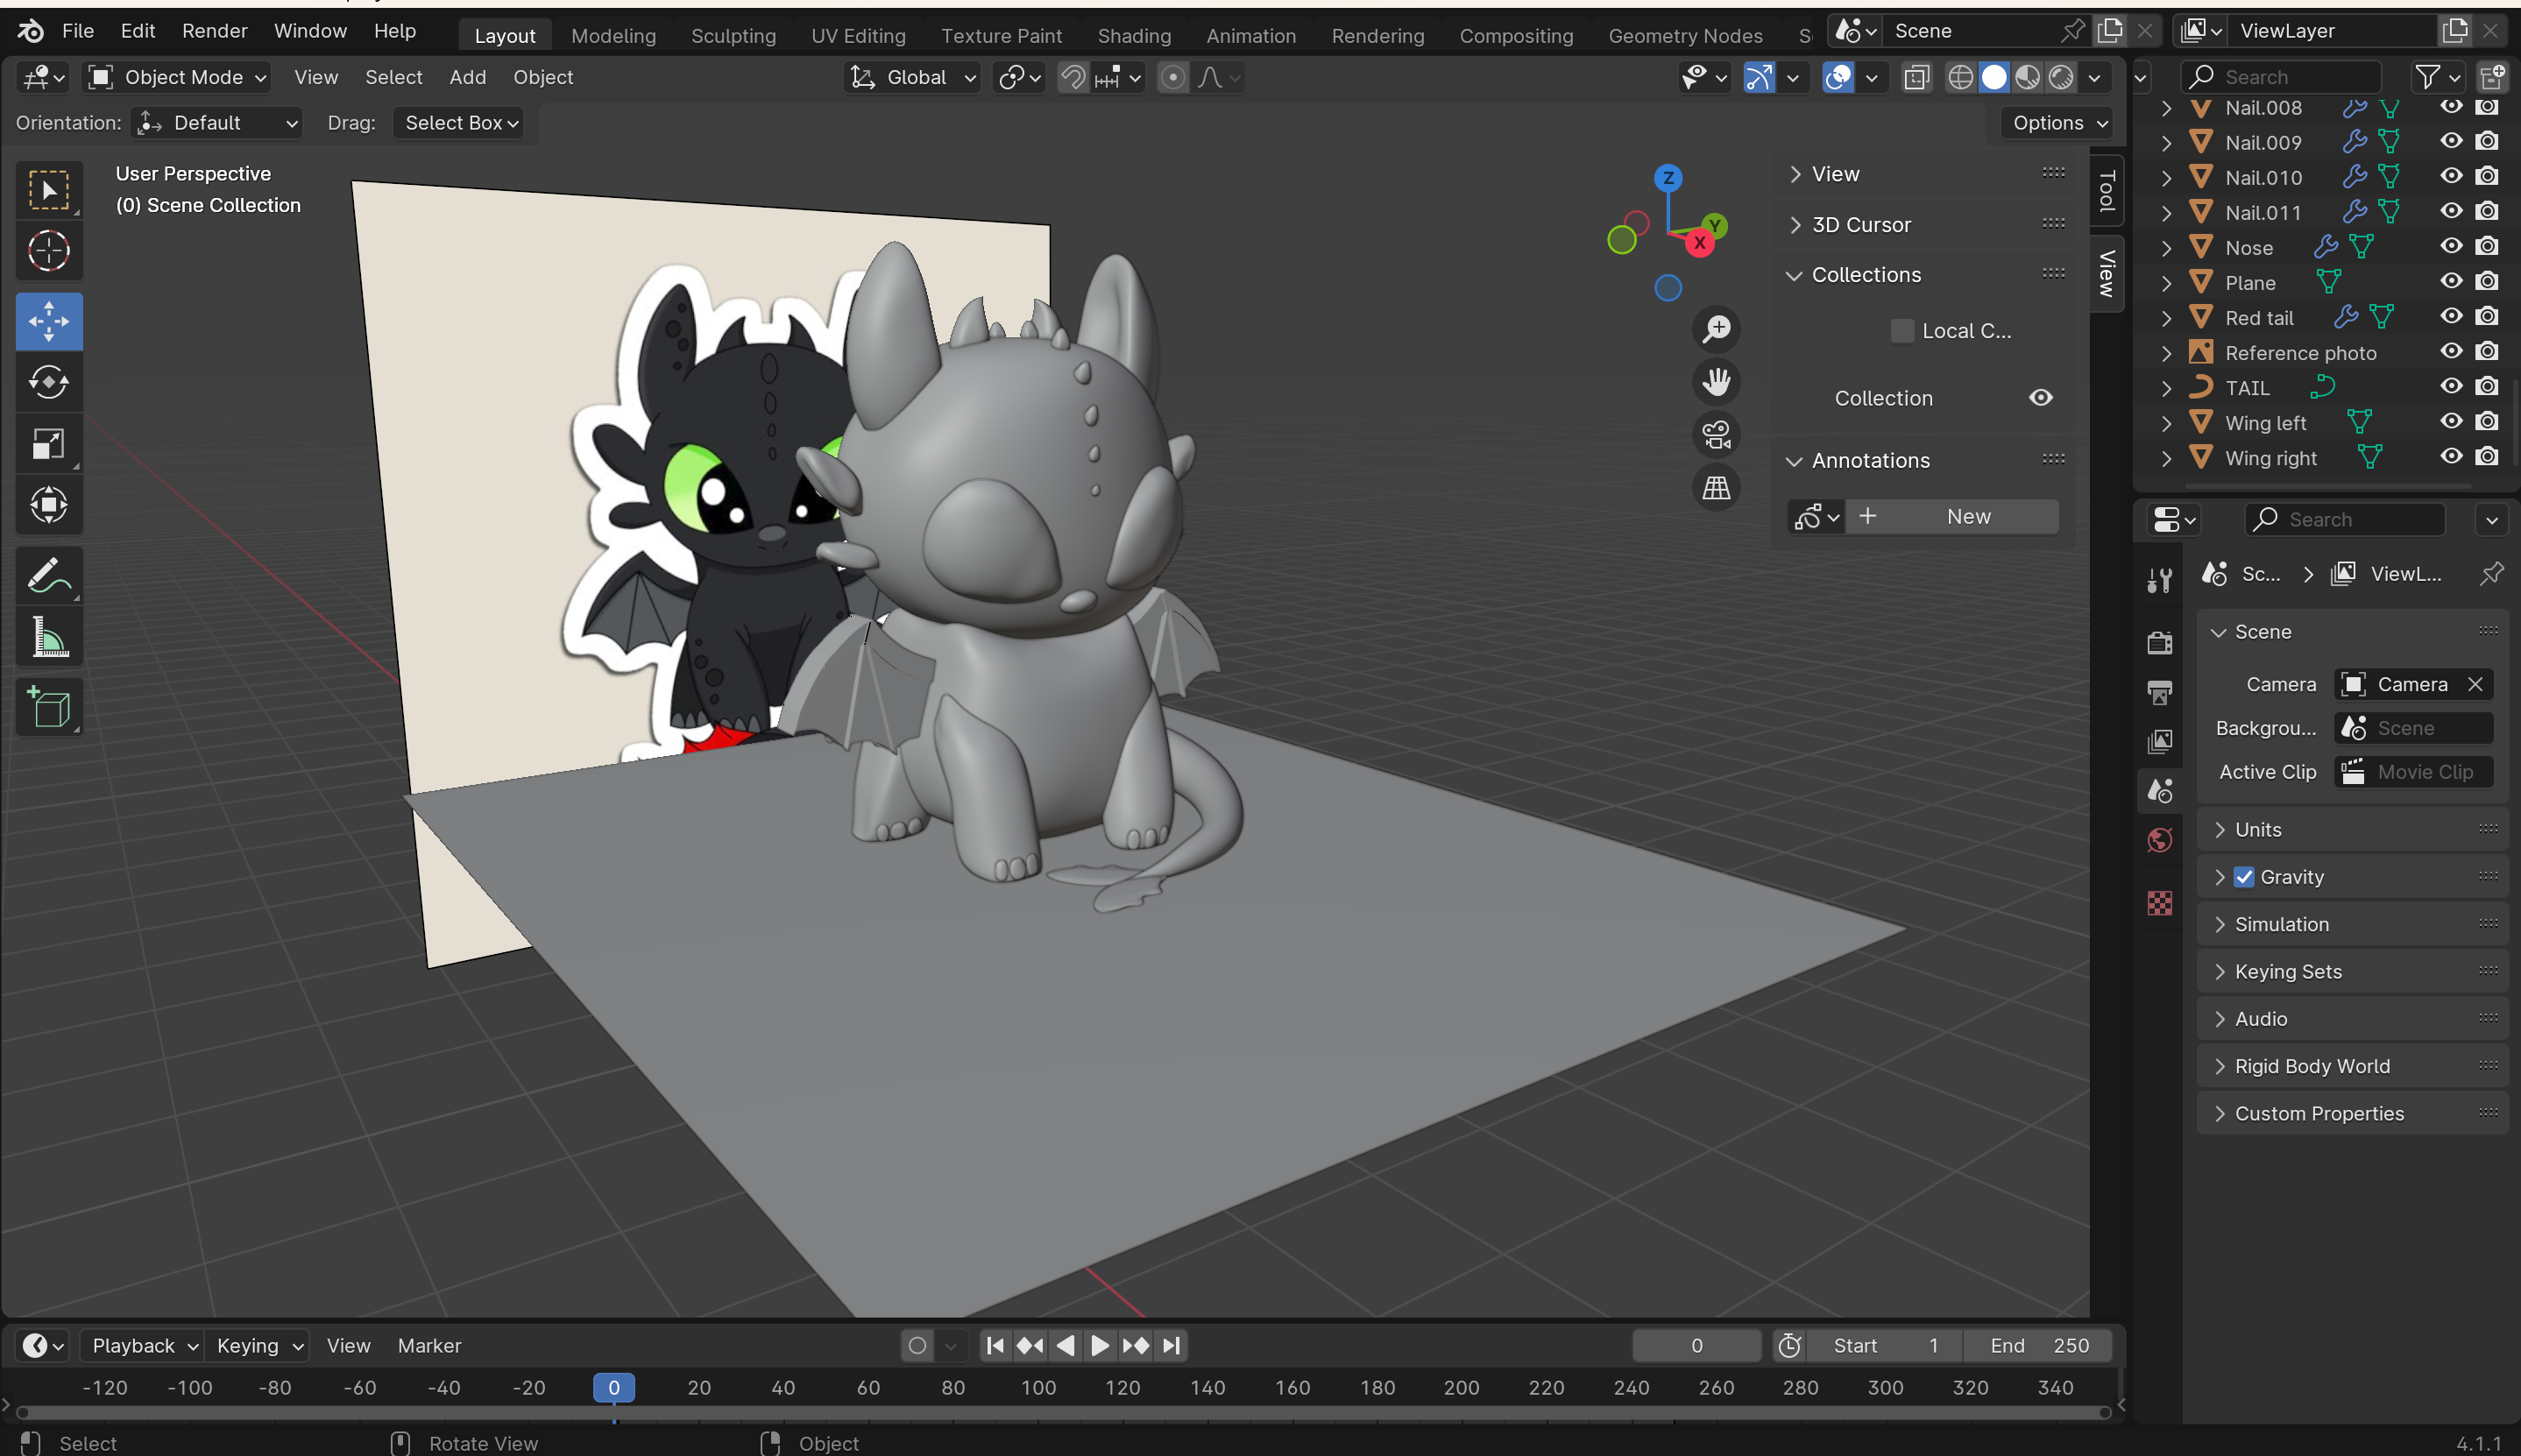Open the Object Mode dropdown

tap(177, 77)
